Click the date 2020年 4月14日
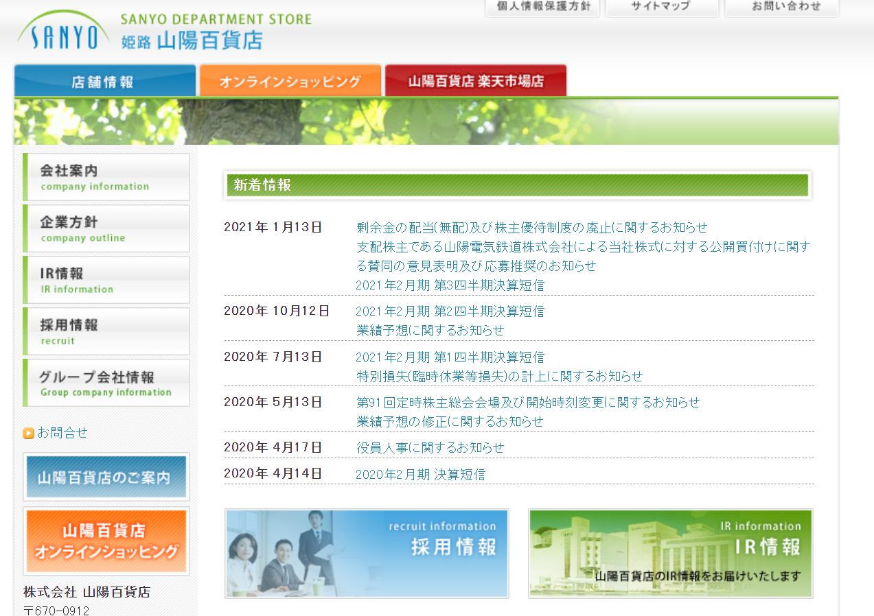Image resolution: width=874 pixels, height=616 pixels. point(273,473)
